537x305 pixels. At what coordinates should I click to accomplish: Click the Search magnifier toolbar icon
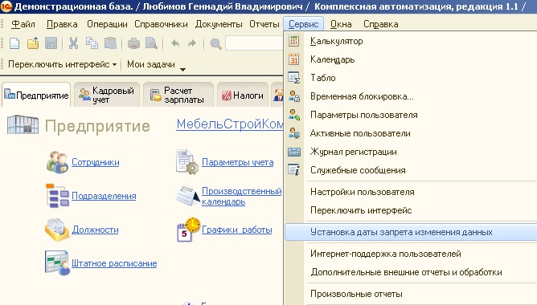pos(215,44)
